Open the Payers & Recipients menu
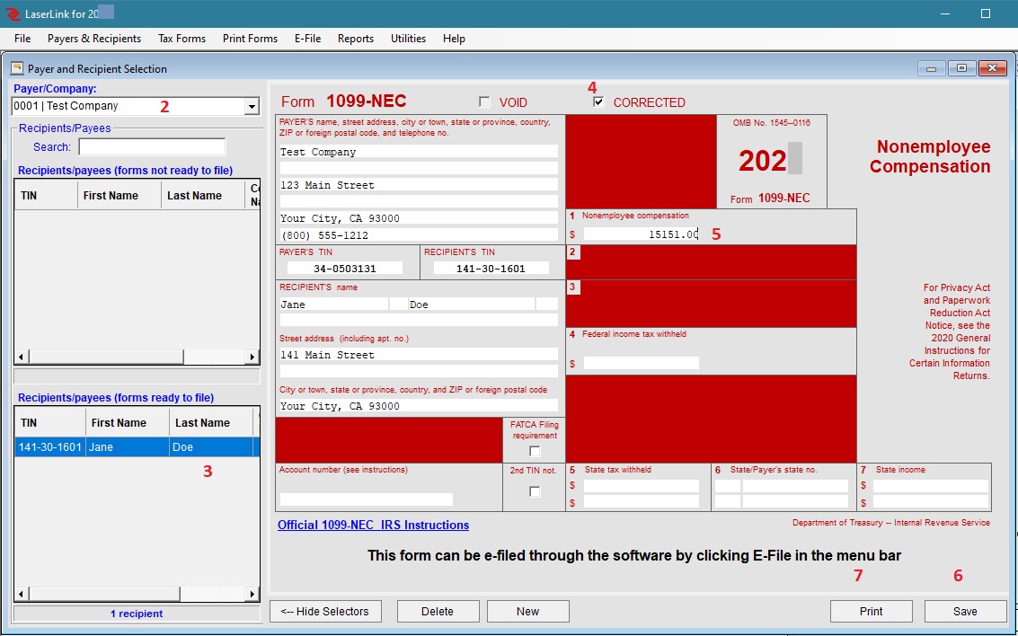Screen dimensions: 1018x636 point(94,39)
